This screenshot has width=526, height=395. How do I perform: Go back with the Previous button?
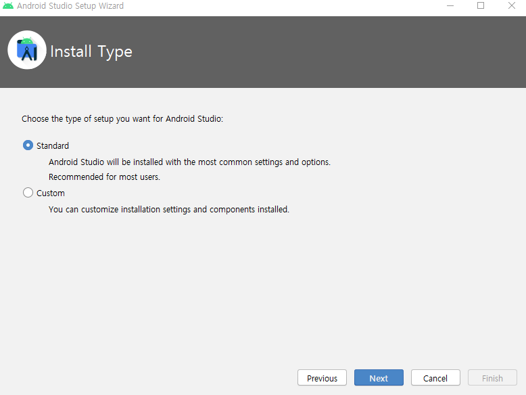pos(322,378)
